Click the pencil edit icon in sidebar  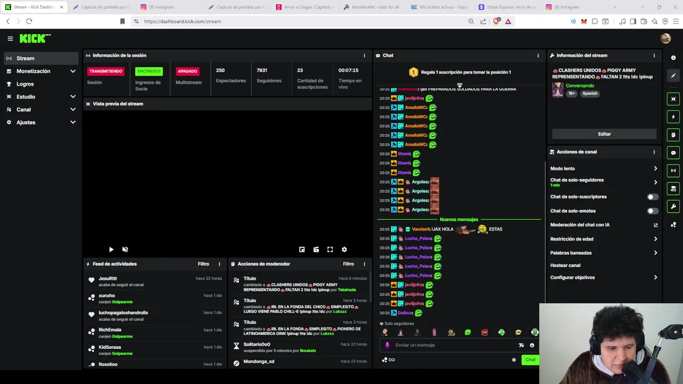tap(673, 76)
